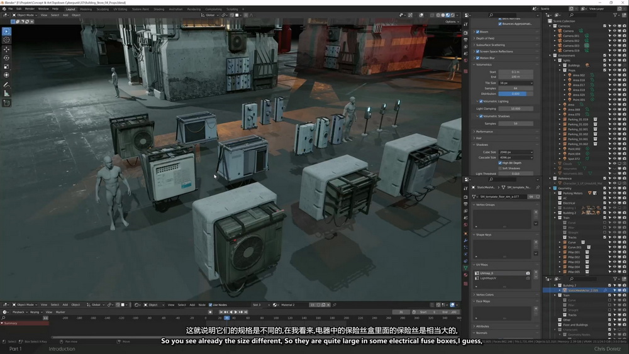Select the Move tool
629x354 pixels.
pos(6,49)
